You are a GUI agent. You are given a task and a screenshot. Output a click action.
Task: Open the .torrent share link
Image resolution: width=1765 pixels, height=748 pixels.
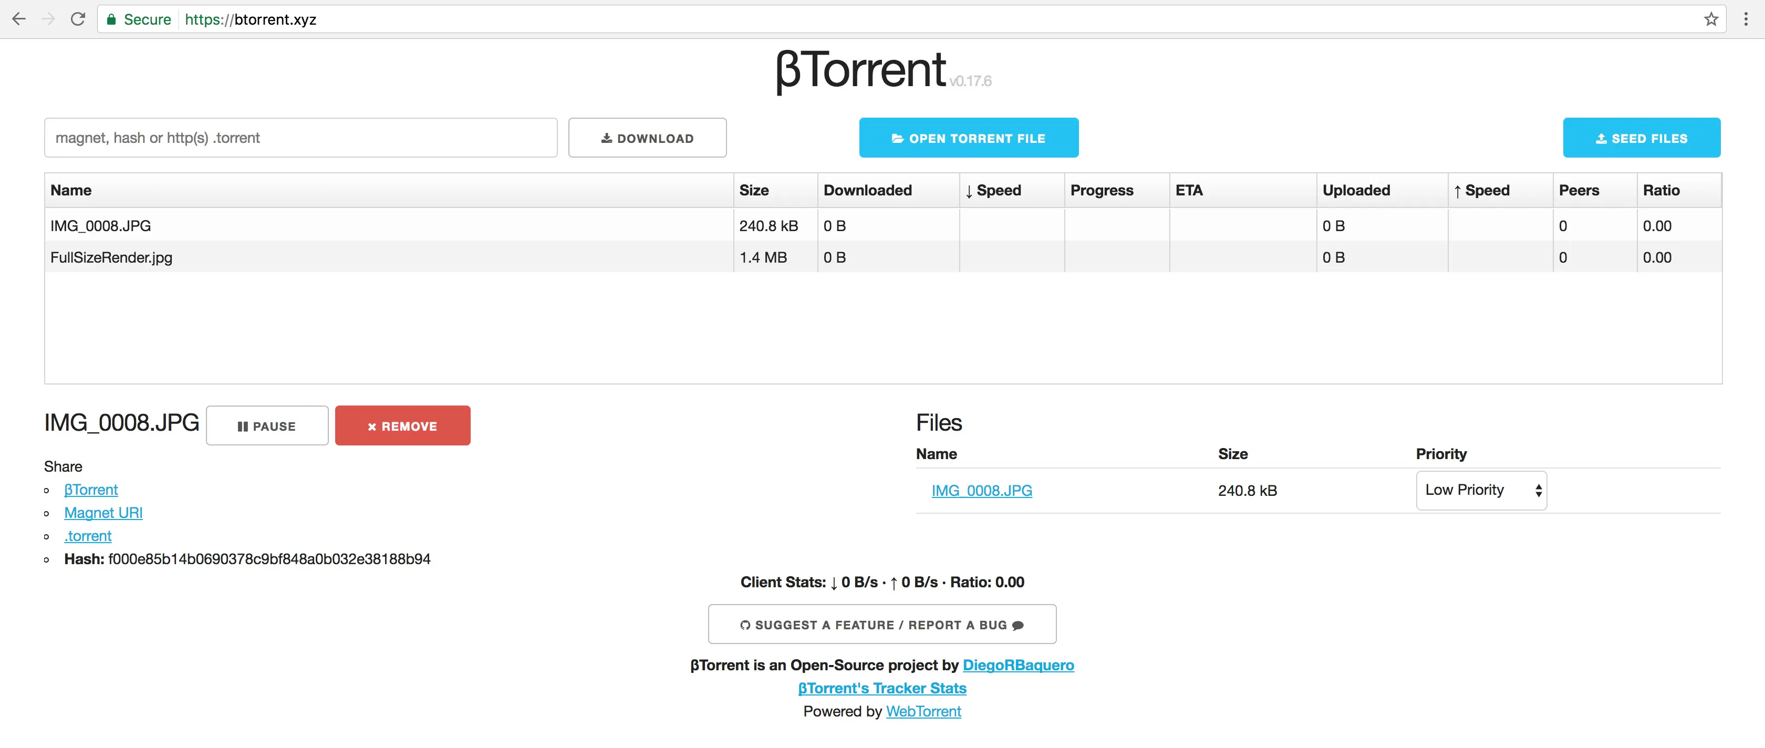(x=88, y=536)
